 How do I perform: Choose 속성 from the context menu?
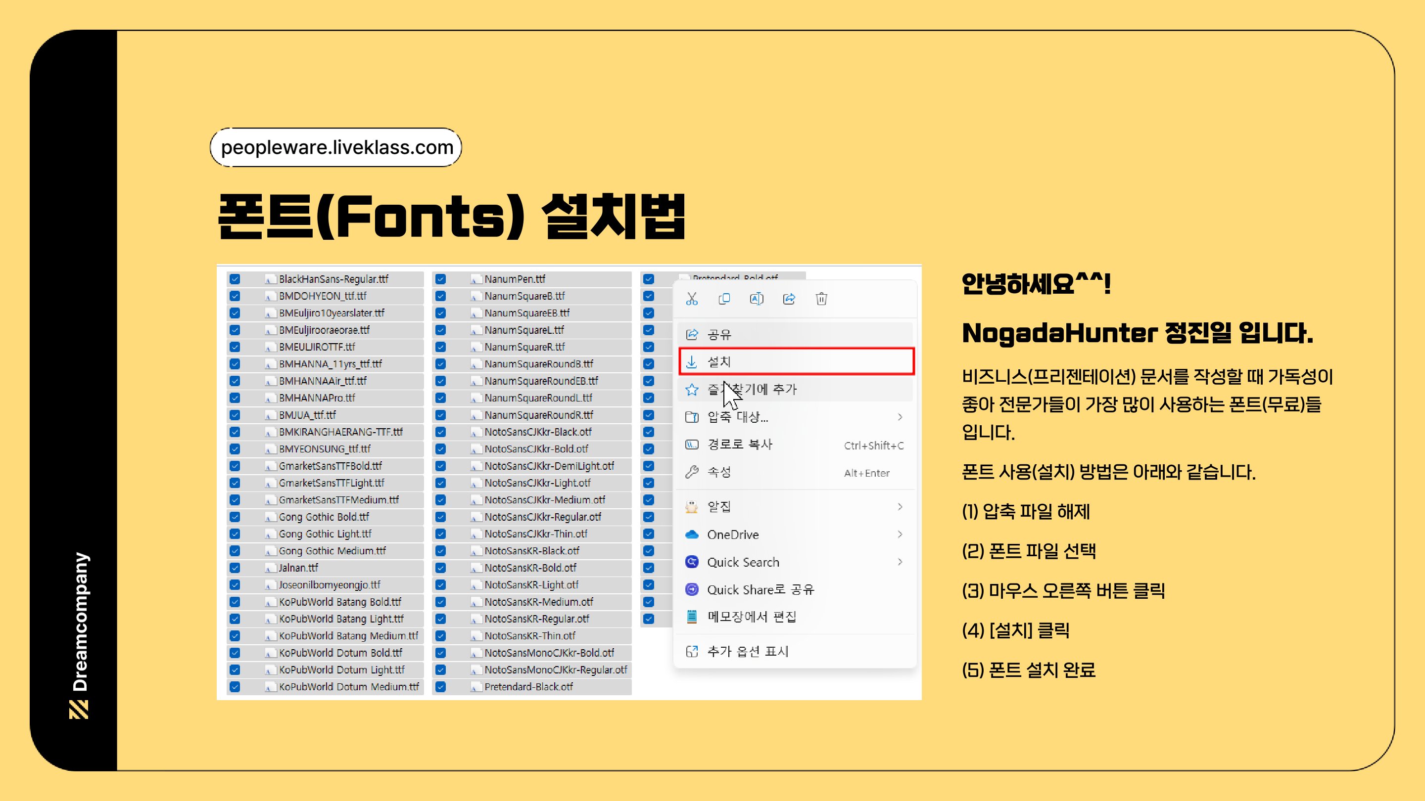click(x=719, y=473)
